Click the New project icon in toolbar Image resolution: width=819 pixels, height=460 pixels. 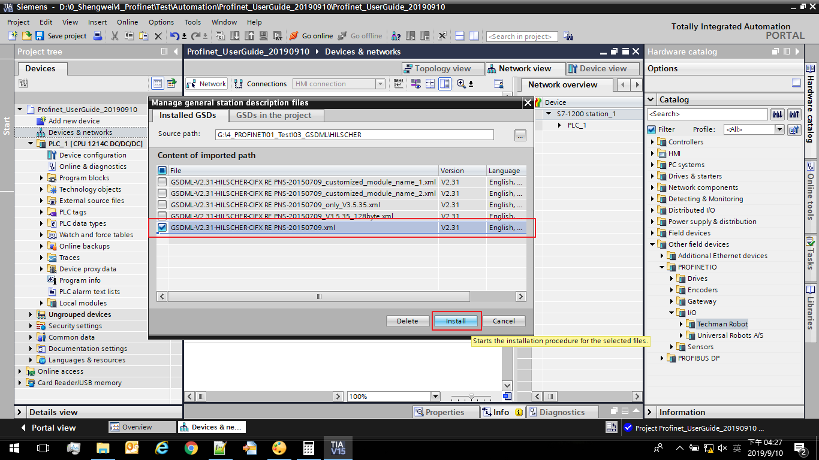pyautogui.click(x=13, y=36)
